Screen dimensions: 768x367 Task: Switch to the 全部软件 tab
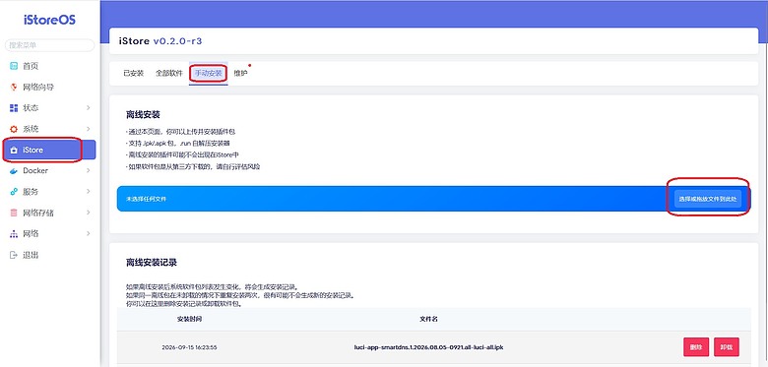(x=169, y=74)
